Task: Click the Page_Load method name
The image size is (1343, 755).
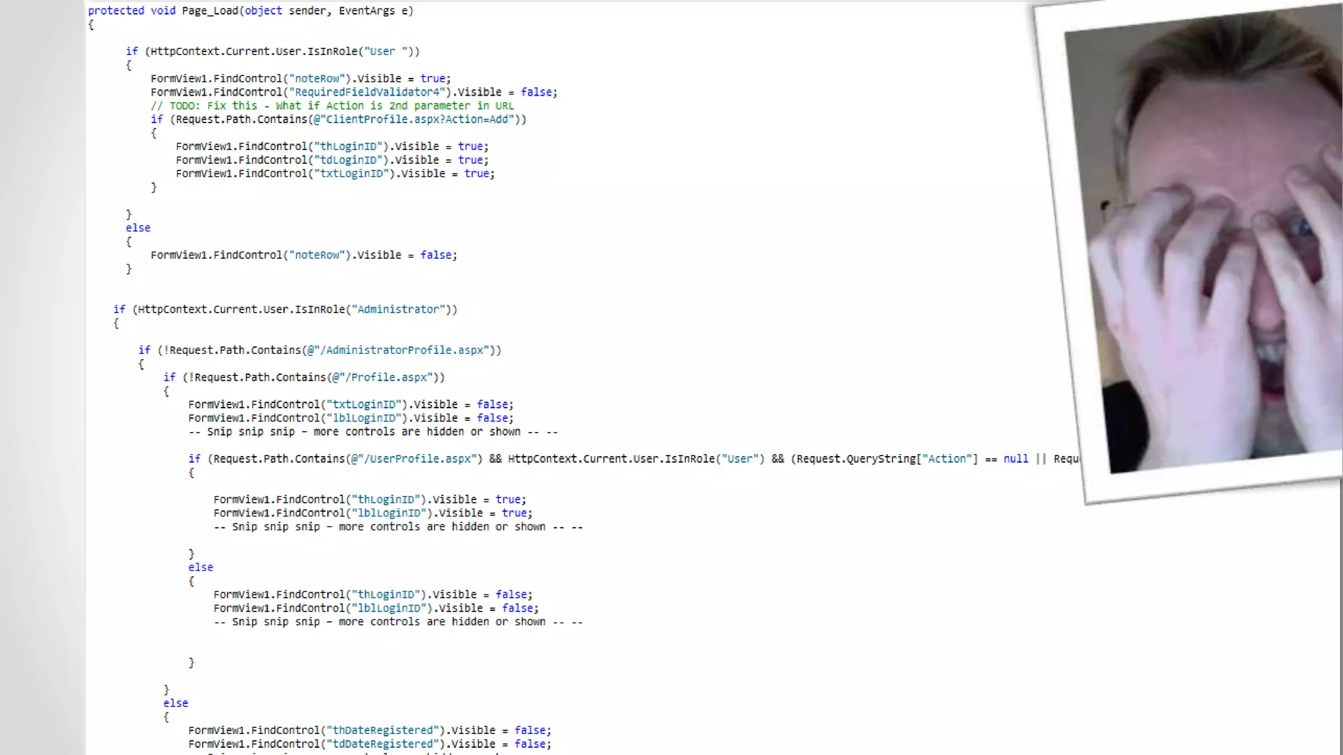Action: [x=210, y=10]
